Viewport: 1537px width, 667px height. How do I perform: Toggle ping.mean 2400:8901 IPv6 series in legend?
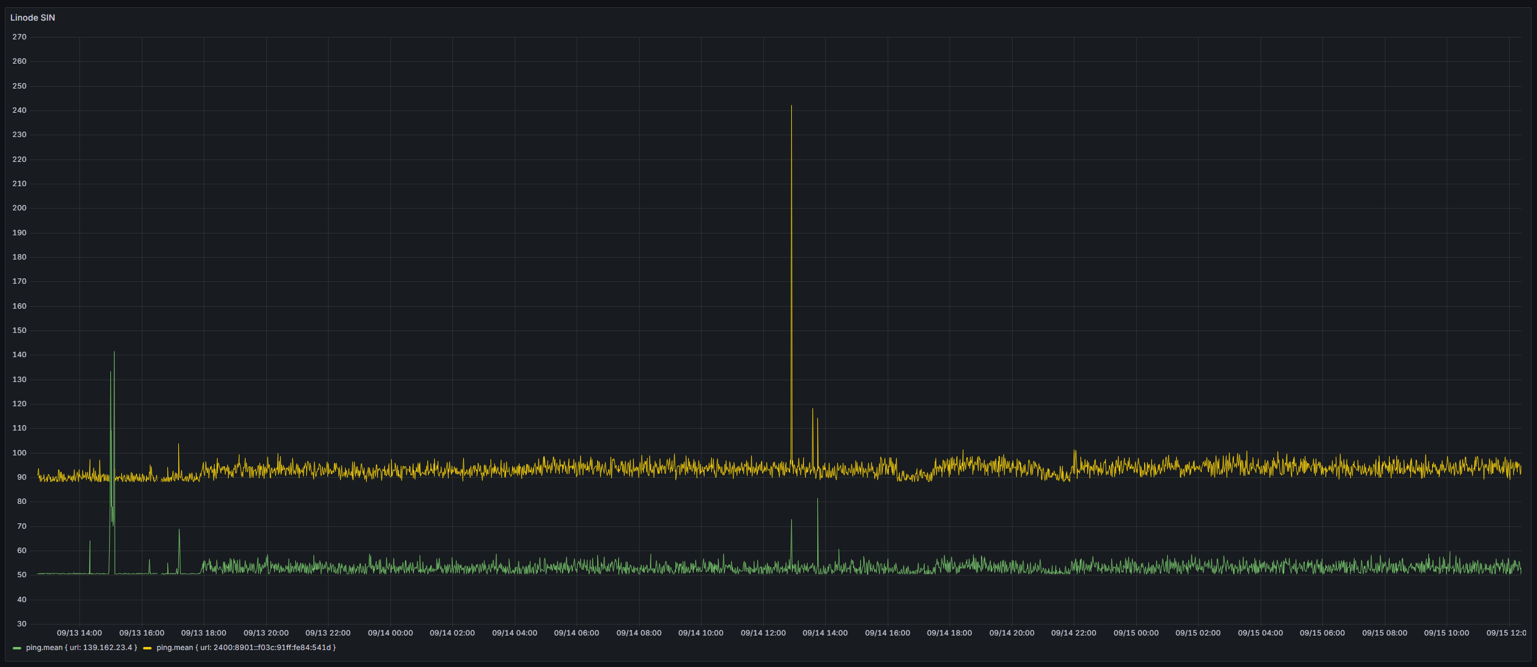click(x=246, y=648)
